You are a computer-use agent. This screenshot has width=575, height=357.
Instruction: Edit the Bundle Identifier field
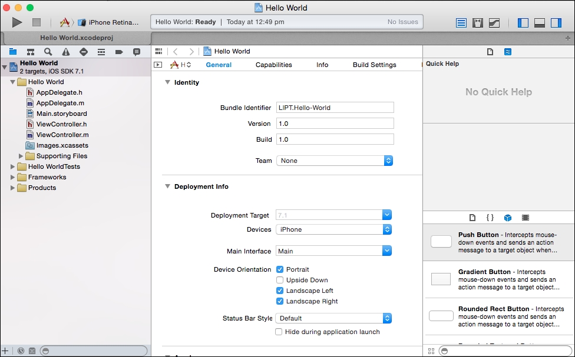[335, 107]
